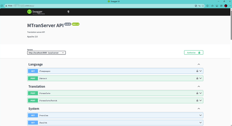
Task: Expand the GET /health endpoint chevron
Action: (200, 123)
